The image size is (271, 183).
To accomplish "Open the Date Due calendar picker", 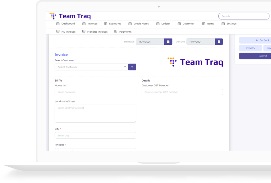I will (x=219, y=42).
